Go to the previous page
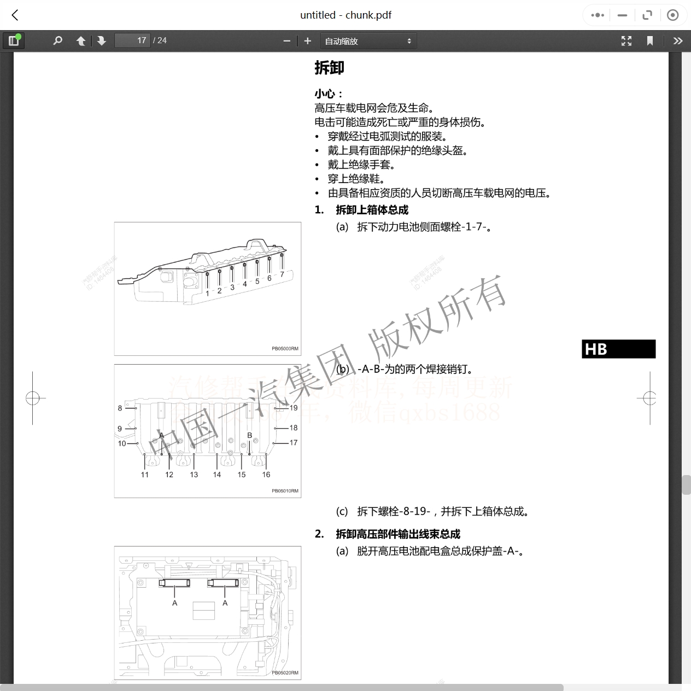 tap(80, 40)
